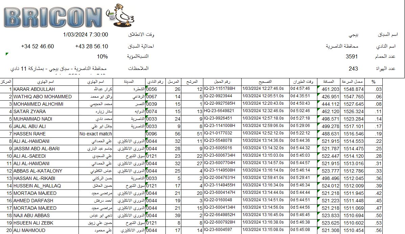405x234 pixels.
Task: Select the 10% percentage value
Action: click(x=102, y=56)
